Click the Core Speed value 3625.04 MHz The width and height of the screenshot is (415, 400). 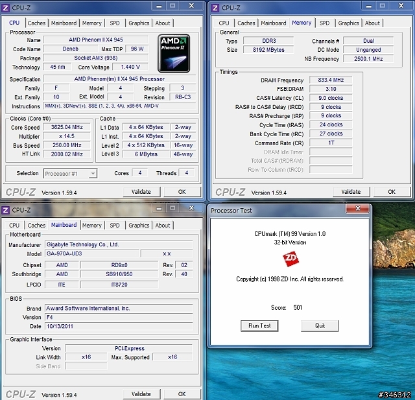pyautogui.click(x=67, y=127)
